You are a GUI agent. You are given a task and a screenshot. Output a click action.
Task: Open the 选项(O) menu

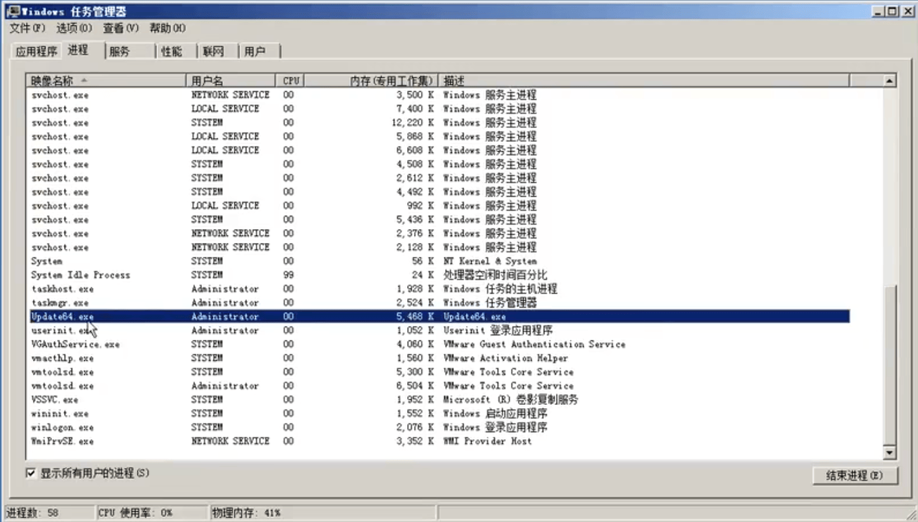(x=74, y=28)
